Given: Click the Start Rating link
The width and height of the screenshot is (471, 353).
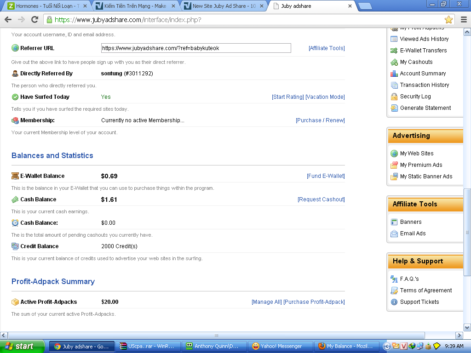Looking at the screenshot, I should (x=288, y=97).
